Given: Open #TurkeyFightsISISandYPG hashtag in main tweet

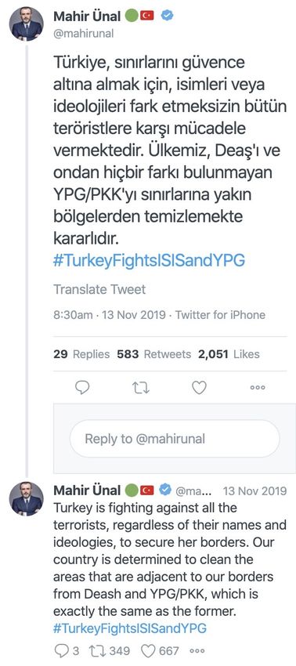Looking at the screenshot, I should 149,260.
